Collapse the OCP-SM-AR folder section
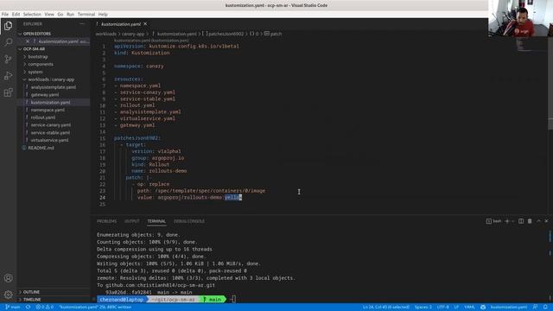The height and width of the screenshot is (311, 553). click(34, 48)
